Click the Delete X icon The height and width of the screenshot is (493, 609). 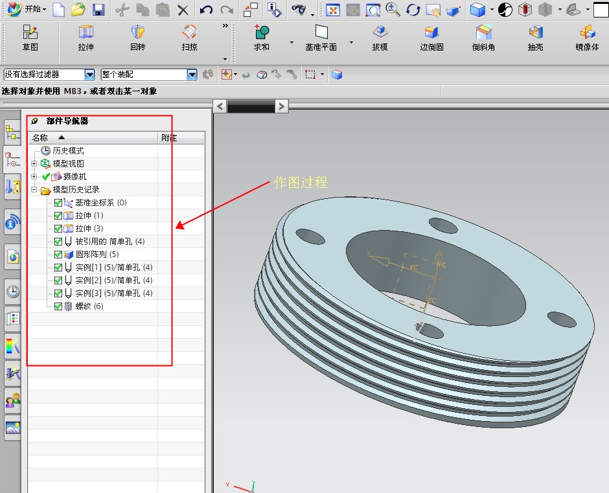click(x=183, y=10)
